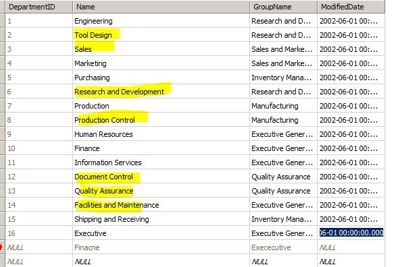
Task: Select the NULL DepartmentID cell in Finacne row
Action: click(x=39, y=247)
